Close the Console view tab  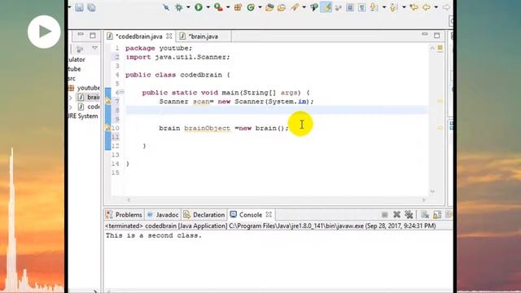(x=269, y=214)
